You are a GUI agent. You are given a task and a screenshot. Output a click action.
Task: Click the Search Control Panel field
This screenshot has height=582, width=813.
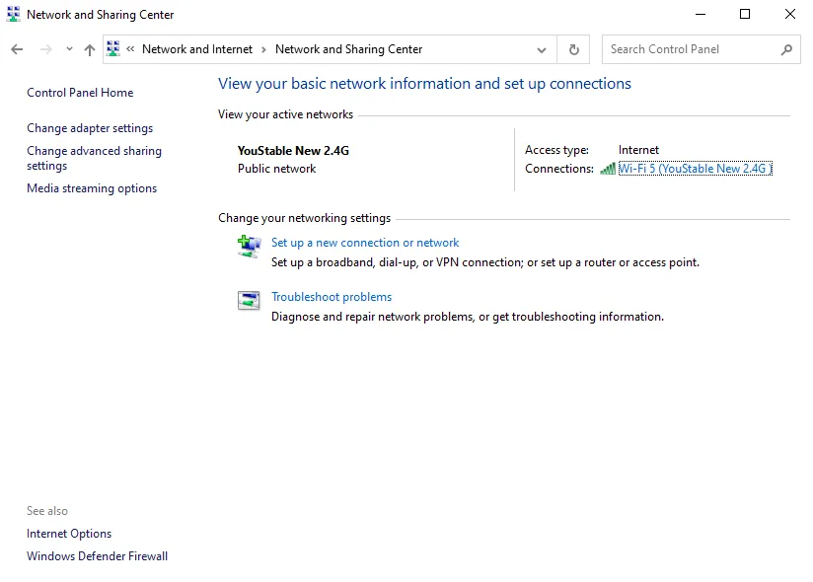[x=701, y=49]
